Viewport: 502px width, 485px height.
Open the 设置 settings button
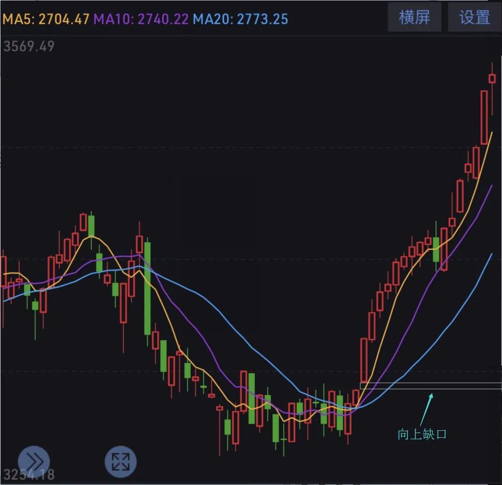tap(474, 17)
